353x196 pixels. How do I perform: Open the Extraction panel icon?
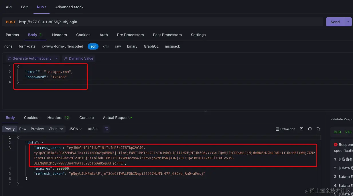click(285, 129)
